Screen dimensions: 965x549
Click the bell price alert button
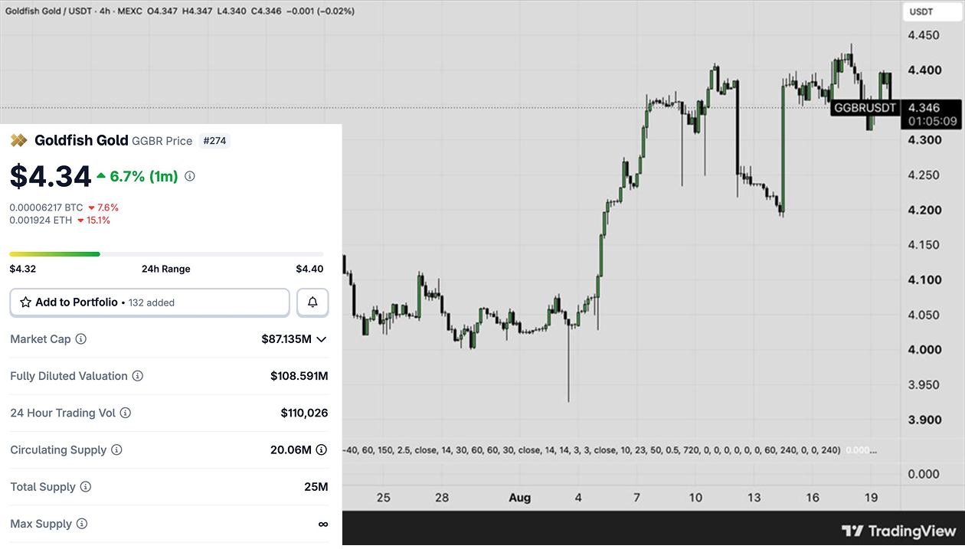pyautogui.click(x=312, y=302)
